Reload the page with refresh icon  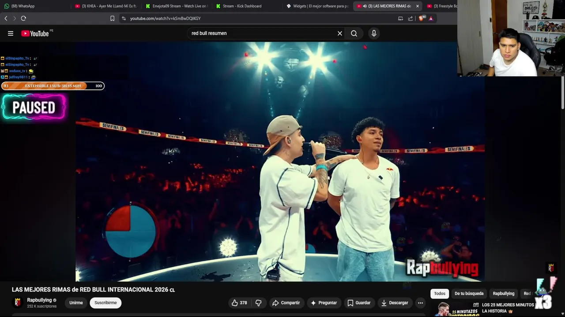[23, 18]
